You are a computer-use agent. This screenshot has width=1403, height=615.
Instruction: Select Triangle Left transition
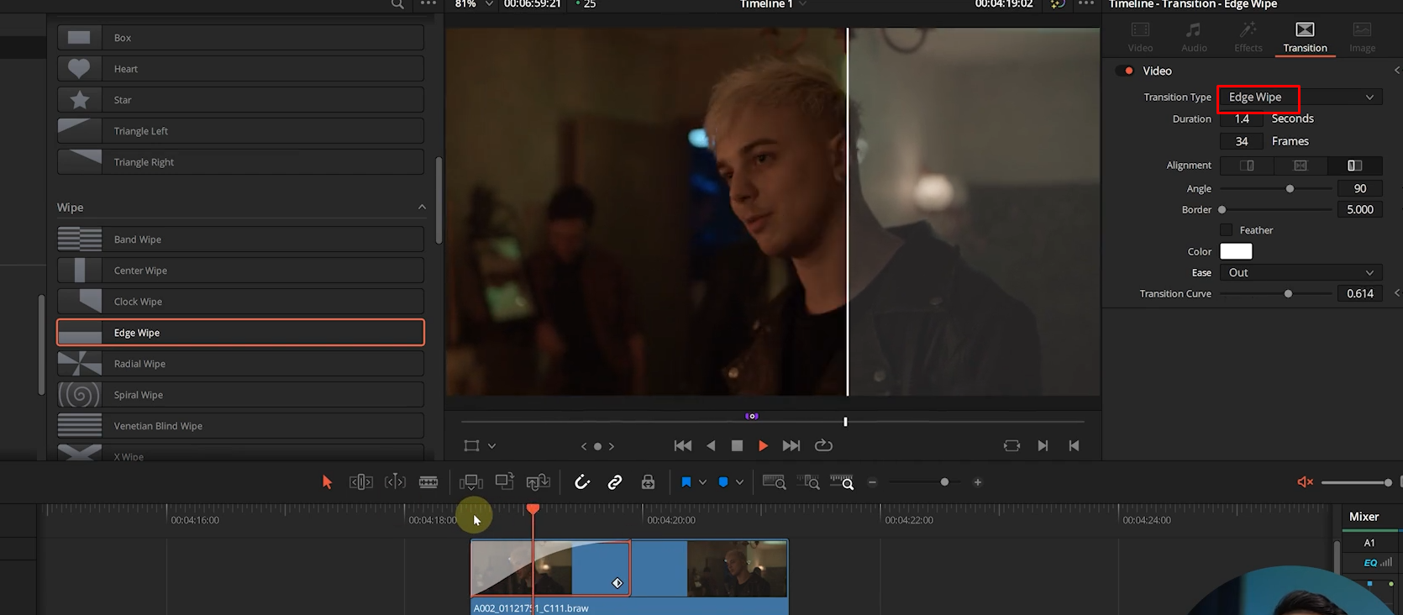click(240, 131)
